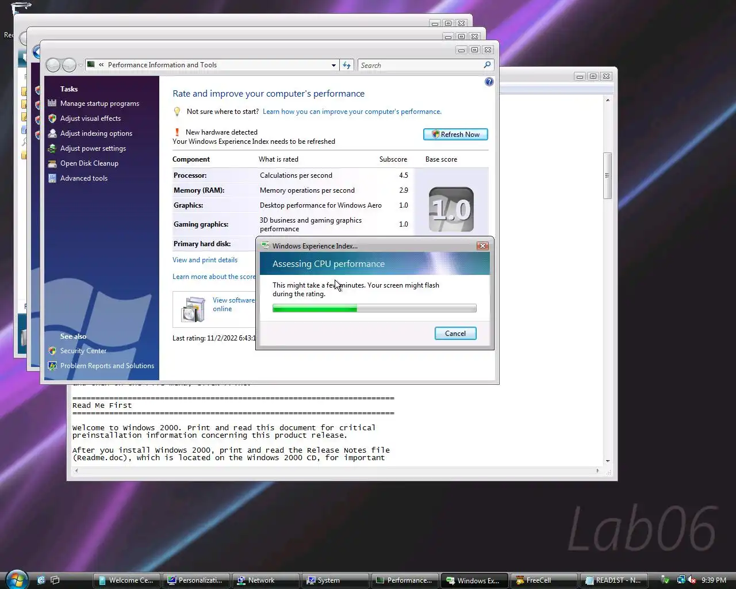Viewport: 736px width, 589px height.
Task: Switch to Network taskbar button
Action: 266,580
